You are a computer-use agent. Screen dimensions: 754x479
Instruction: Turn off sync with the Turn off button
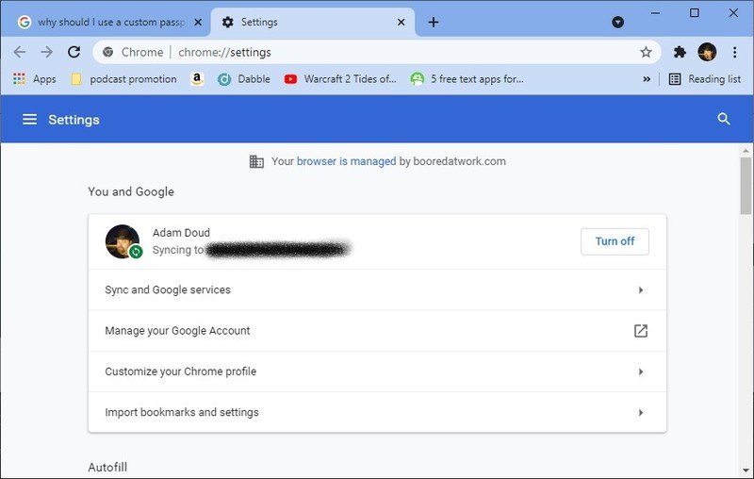[615, 241]
